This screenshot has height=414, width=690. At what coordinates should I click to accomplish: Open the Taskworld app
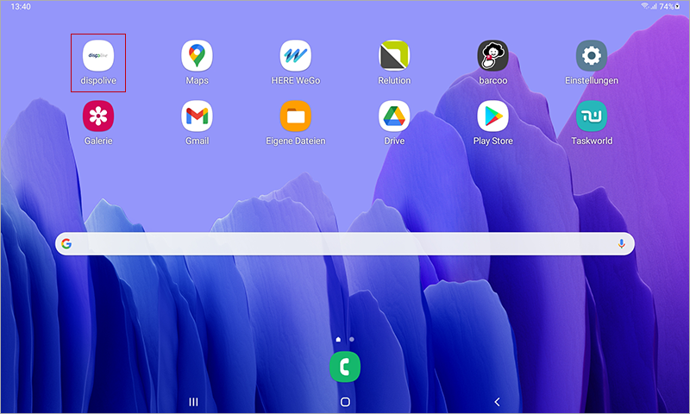(592, 116)
